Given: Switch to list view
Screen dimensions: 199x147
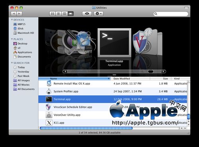Looking at the screenshot, I should [x=59, y=14].
